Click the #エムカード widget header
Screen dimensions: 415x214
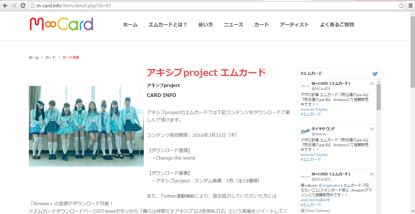click(311, 74)
